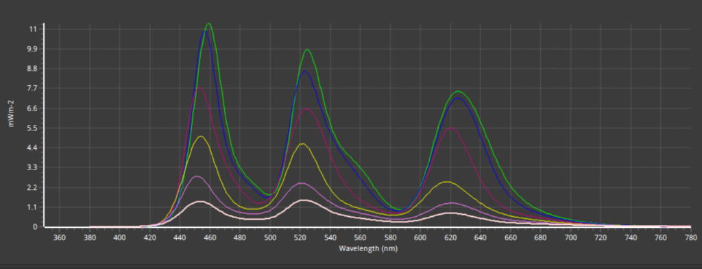Click the 500 tick label on wavelength axis
This screenshot has height=269, width=702.
(x=269, y=237)
